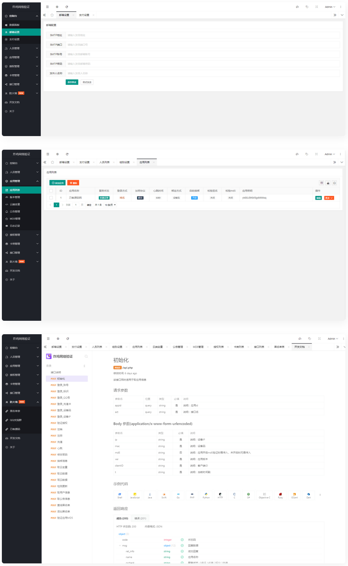Click the 保存修改 button
Viewport: 348px width, 566px height.
click(72, 81)
